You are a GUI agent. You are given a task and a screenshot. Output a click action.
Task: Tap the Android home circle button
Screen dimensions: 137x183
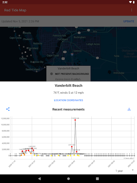(68, 179)
